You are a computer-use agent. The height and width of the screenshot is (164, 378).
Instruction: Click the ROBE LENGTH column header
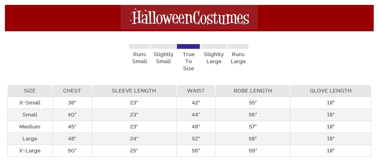[x=253, y=91]
